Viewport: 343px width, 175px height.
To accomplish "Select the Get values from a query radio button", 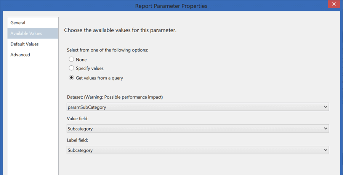I will 71,78.
